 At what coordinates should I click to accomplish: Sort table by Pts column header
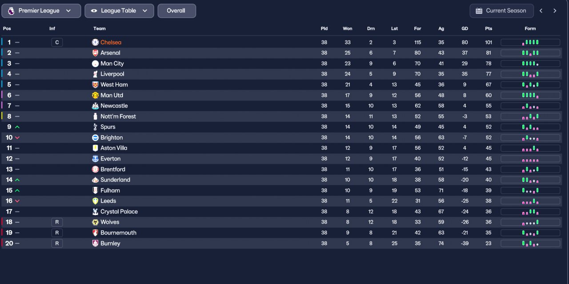pyautogui.click(x=489, y=28)
